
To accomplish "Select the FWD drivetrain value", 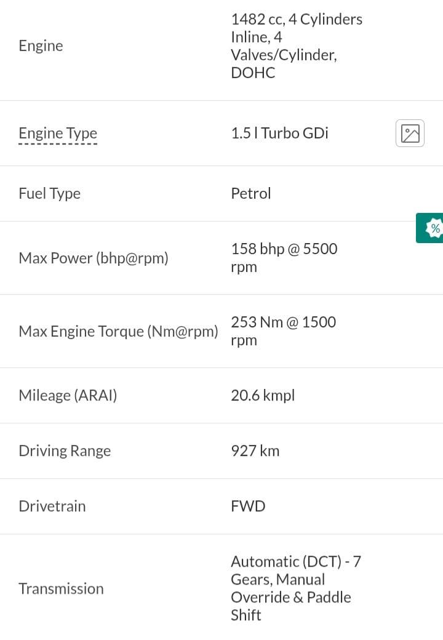I will tap(248, 506).
